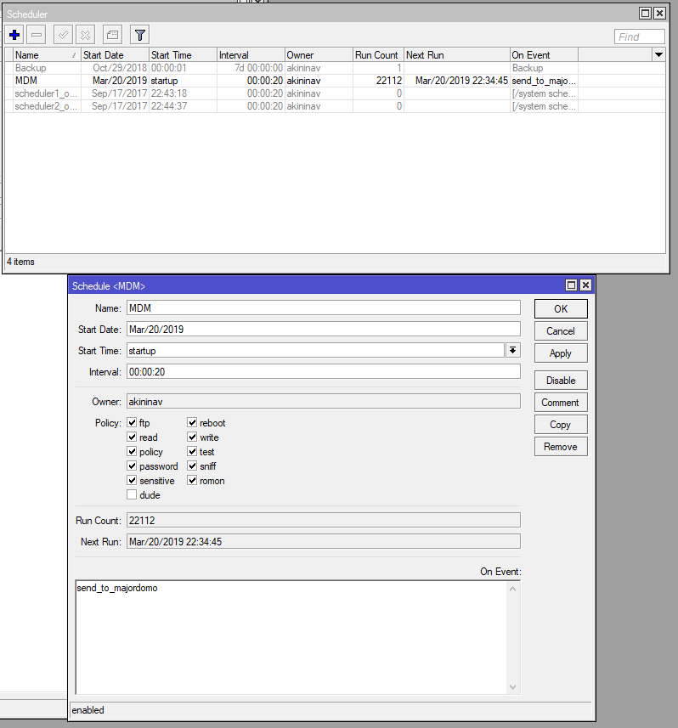Maximize the Schedule <MDM> dialog
The image size is (678, 728).
point(572,285)
